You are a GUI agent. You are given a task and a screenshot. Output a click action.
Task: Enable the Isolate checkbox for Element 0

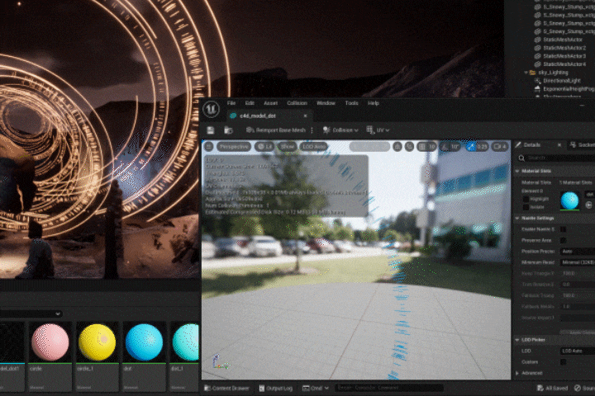pos(526,207)
